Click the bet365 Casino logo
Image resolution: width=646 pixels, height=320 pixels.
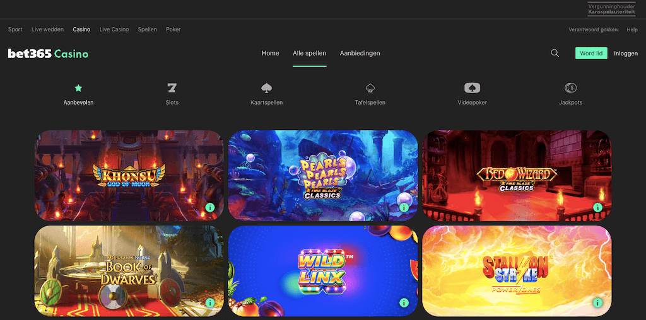(x=48, y=54)
